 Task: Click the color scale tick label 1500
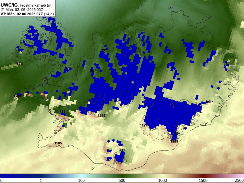203,180
